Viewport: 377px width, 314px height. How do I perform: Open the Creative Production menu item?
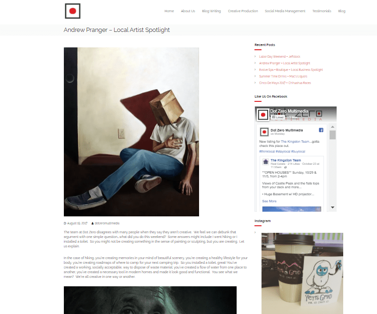pyautogui.click(x=243, y=11)
